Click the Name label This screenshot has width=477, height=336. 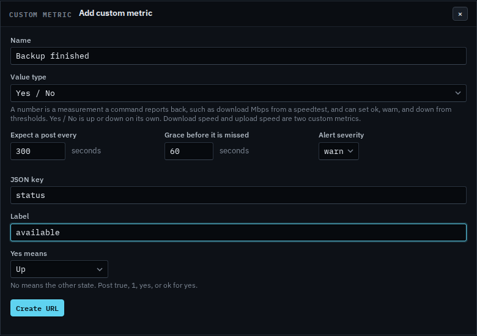click(x=20, y=40)
